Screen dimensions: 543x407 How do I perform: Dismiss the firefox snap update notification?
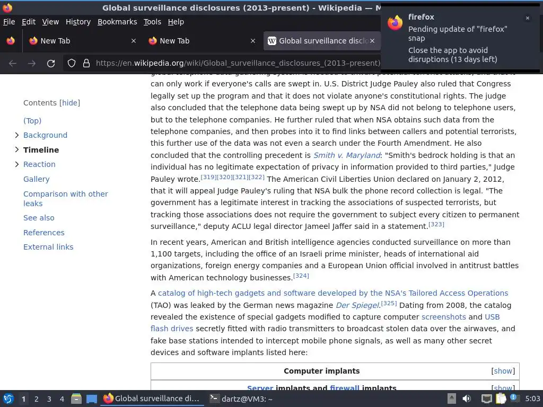coord(528,19)
